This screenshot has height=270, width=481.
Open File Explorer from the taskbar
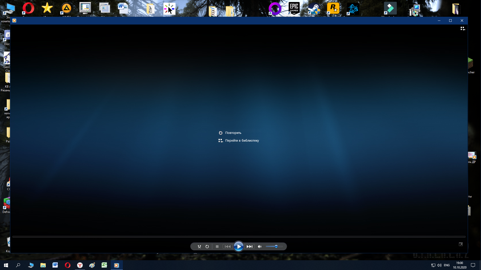click(43, 265)
